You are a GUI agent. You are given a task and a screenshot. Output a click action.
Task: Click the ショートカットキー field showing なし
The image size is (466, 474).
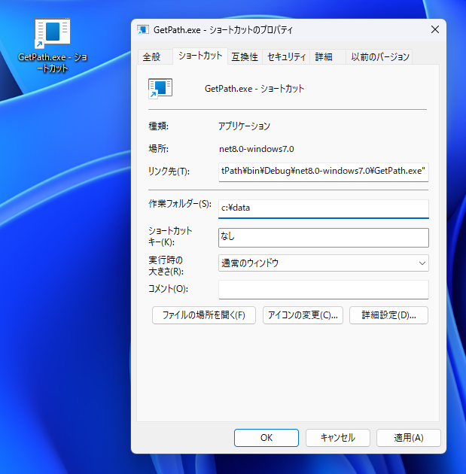(x=323, y=238)
